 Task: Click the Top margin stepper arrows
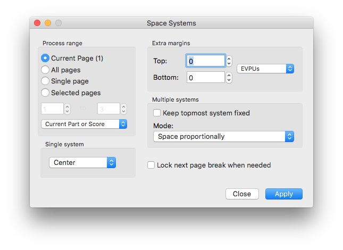[229, 61]
